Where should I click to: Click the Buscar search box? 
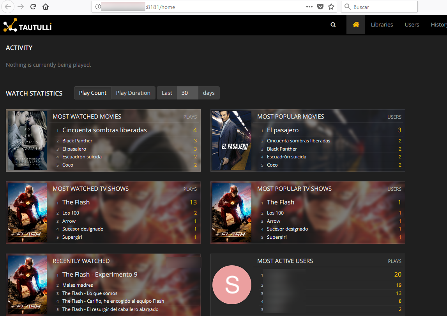tap(379, 7)
